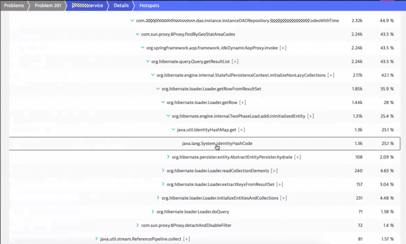Collapse the Loader.getRowFromResultSet chevron

pyautogui.click(x=158, y=89)
